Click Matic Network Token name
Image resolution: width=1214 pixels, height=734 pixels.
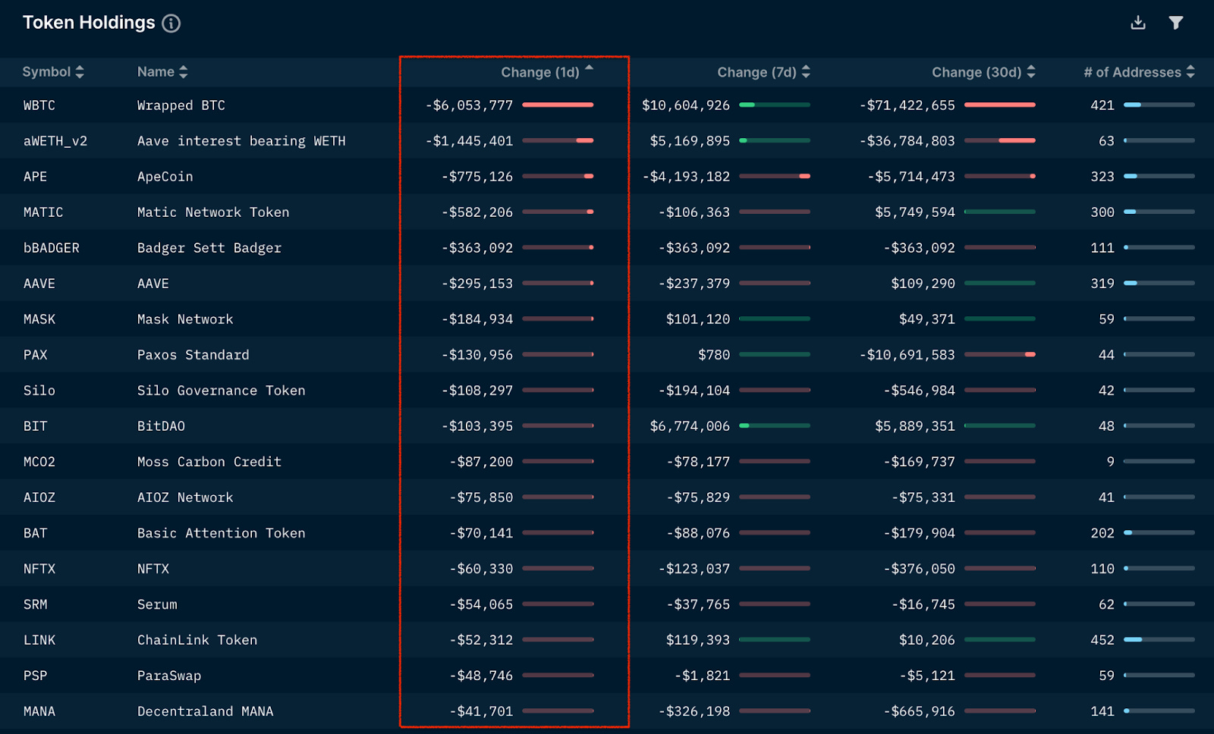pos(213,212)
